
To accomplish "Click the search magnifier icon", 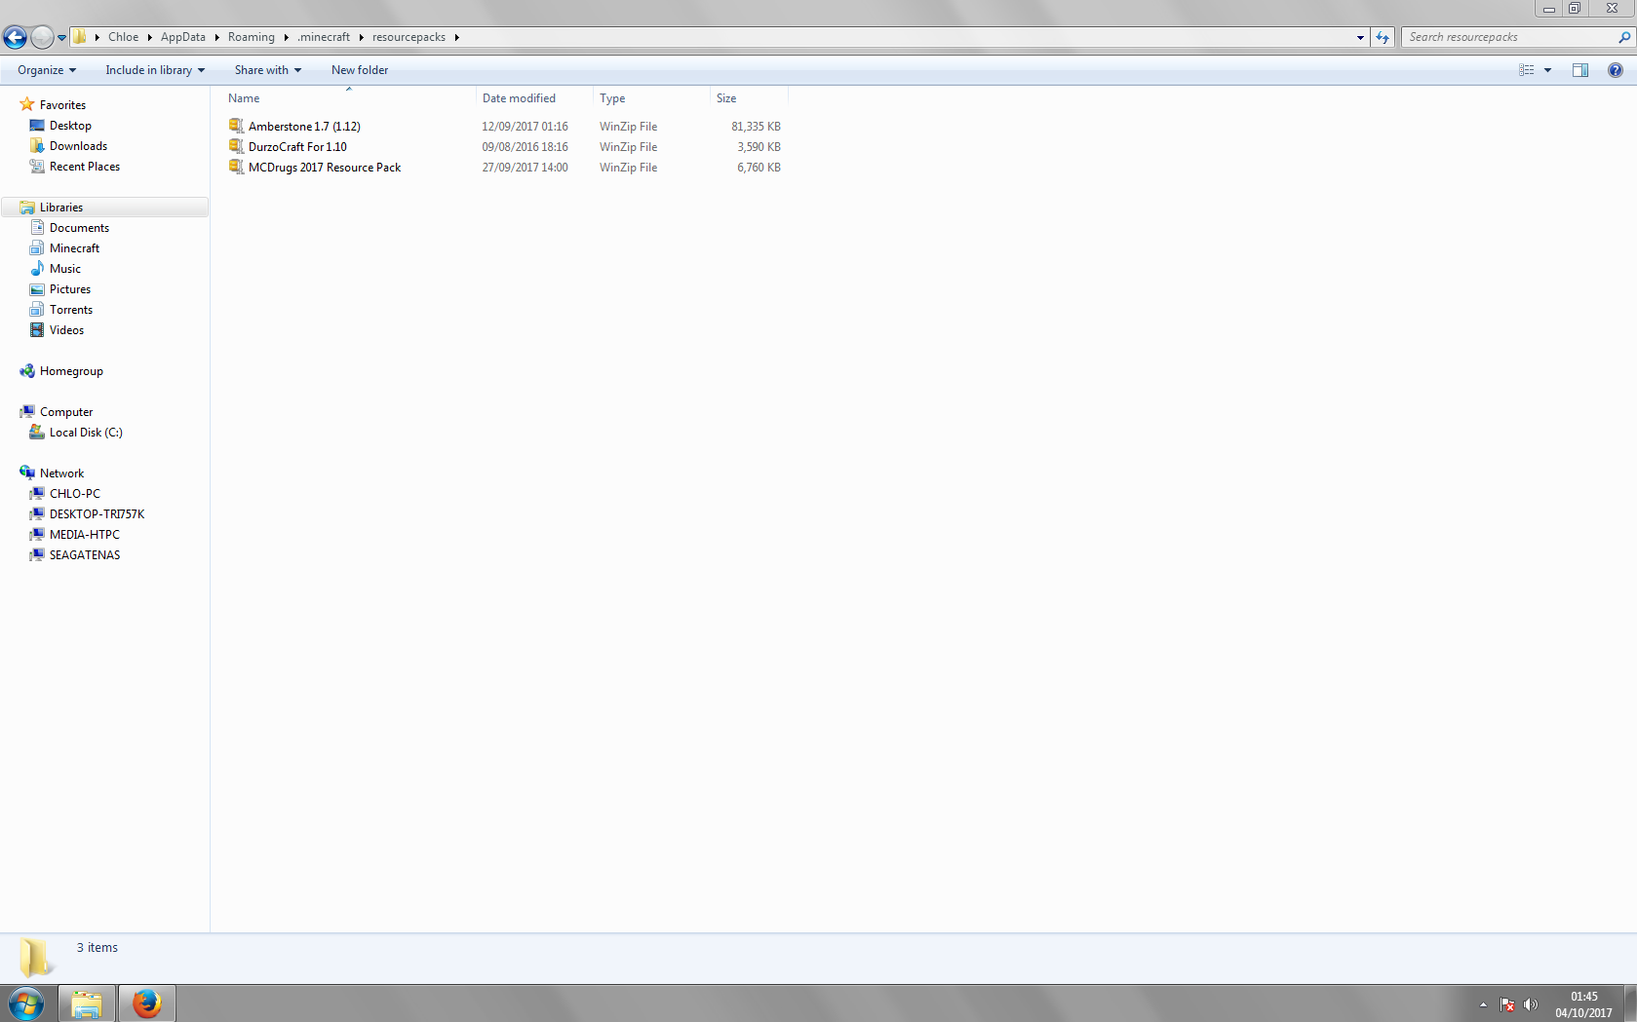I will [x=1624, y=37].
